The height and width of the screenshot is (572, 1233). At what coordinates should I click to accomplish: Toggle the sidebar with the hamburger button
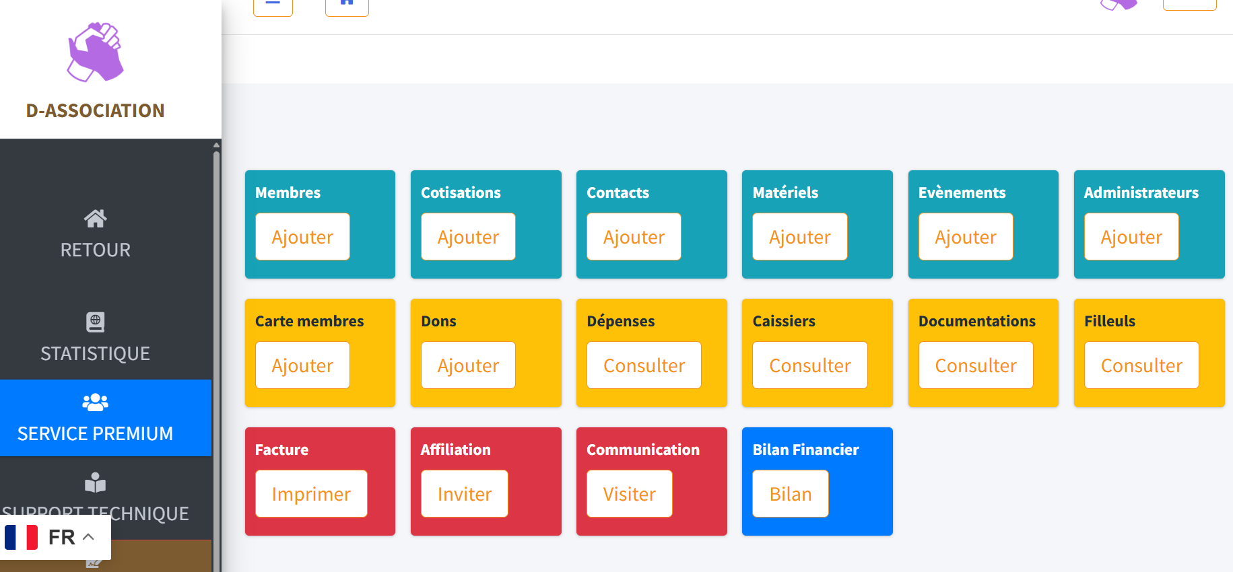[x=273, y=5]
